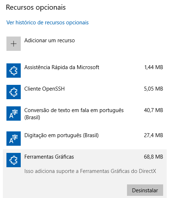171x198 pixels.
Task: Click the 40,7 MB size value
Action: (153, 110)
